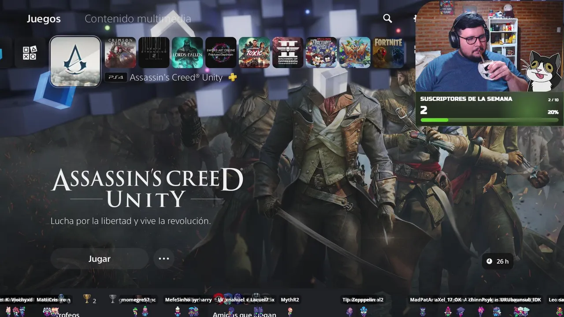564x317 pixels.
Task: Select the Lords of the Fallen tile
Action: click(187, 52)
